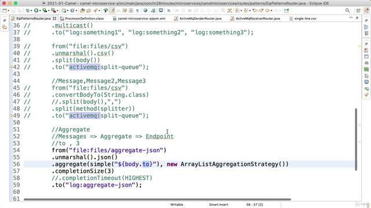The height and width of the screenshot is (208, 371).
Task: Click the New Java Package icon
Action: 64,10
